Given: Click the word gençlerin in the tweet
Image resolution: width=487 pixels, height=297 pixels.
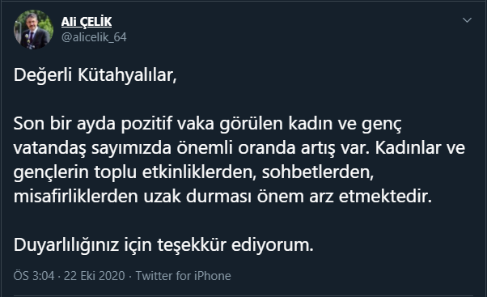Looking at the screenshot, I should pos(51,173).
